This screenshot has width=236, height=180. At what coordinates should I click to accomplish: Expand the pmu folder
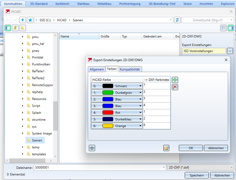pos(23,37)
